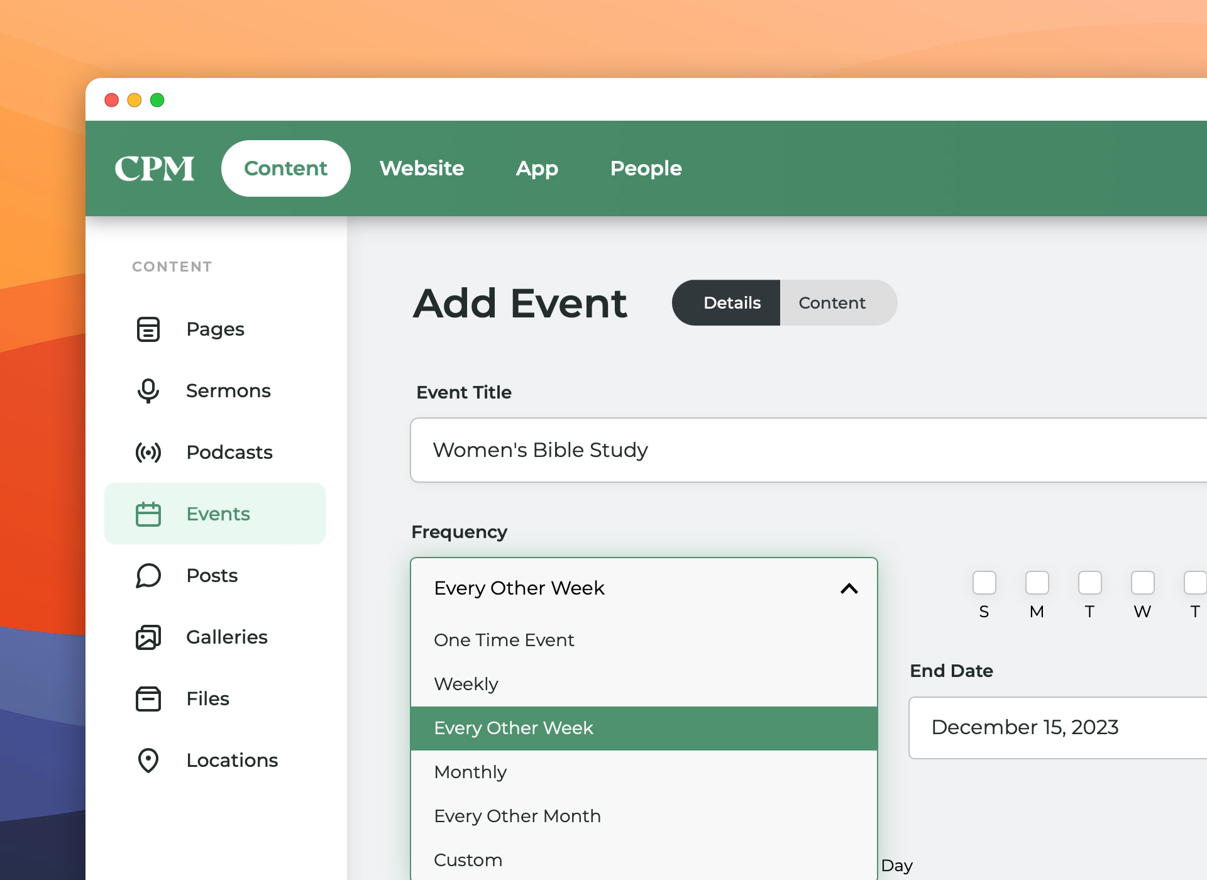Choose Monthly from the frequency list
This screenshot has height=880, width=1207.
click(470, 772)
